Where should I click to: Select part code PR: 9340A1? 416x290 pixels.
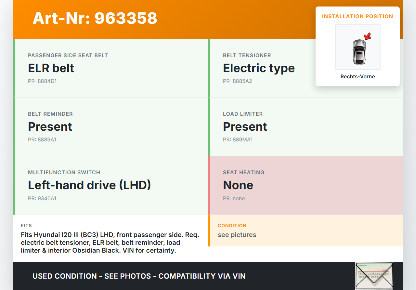[x=42, y=198]
